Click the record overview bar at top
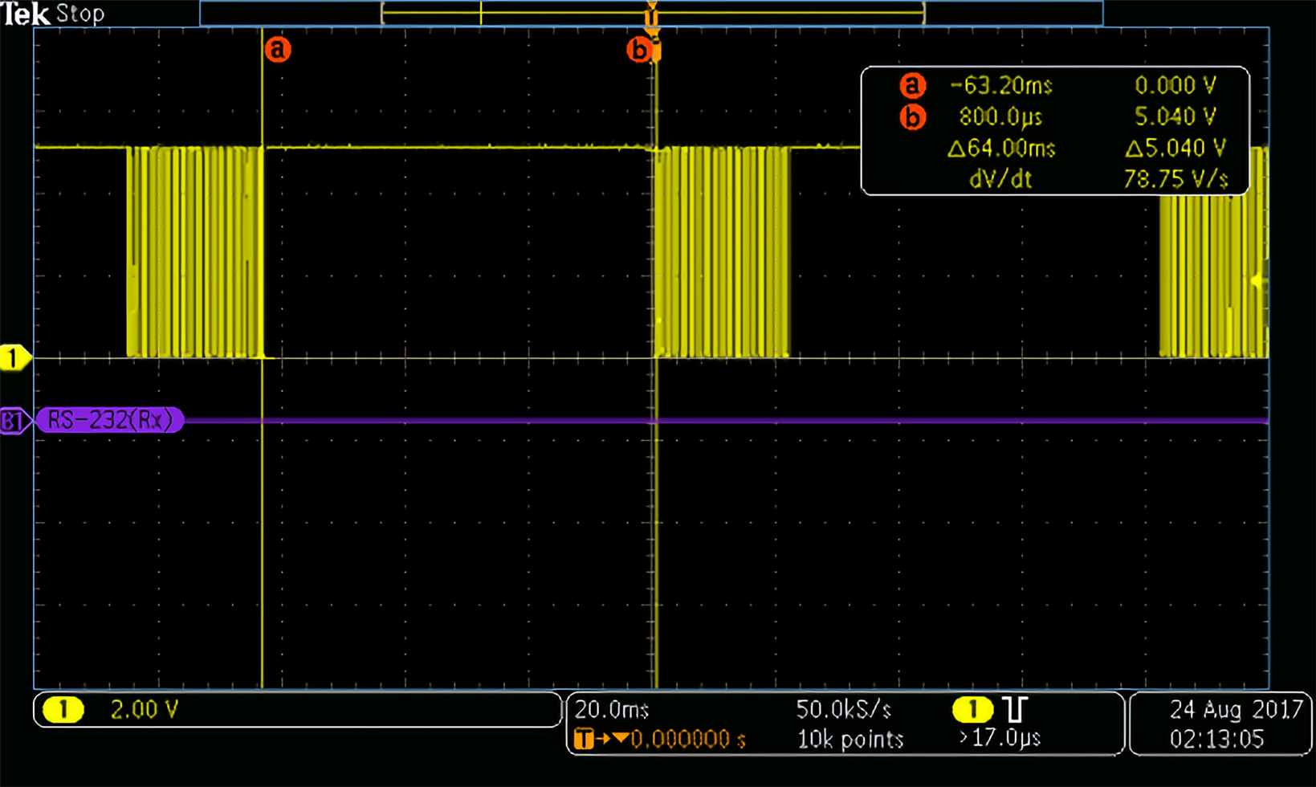 pos(651,14)
